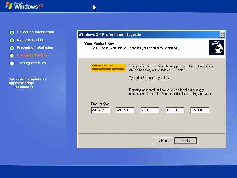The width and height of the screenshot is (237, 178).
Task: Click the 'Preparing installation' label
Action: [x=35, y=47]
